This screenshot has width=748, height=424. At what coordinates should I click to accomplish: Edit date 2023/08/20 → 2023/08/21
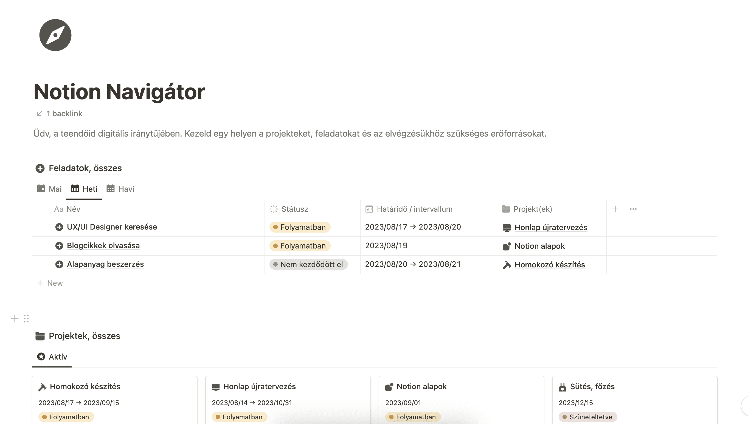[x=413, y=264]
